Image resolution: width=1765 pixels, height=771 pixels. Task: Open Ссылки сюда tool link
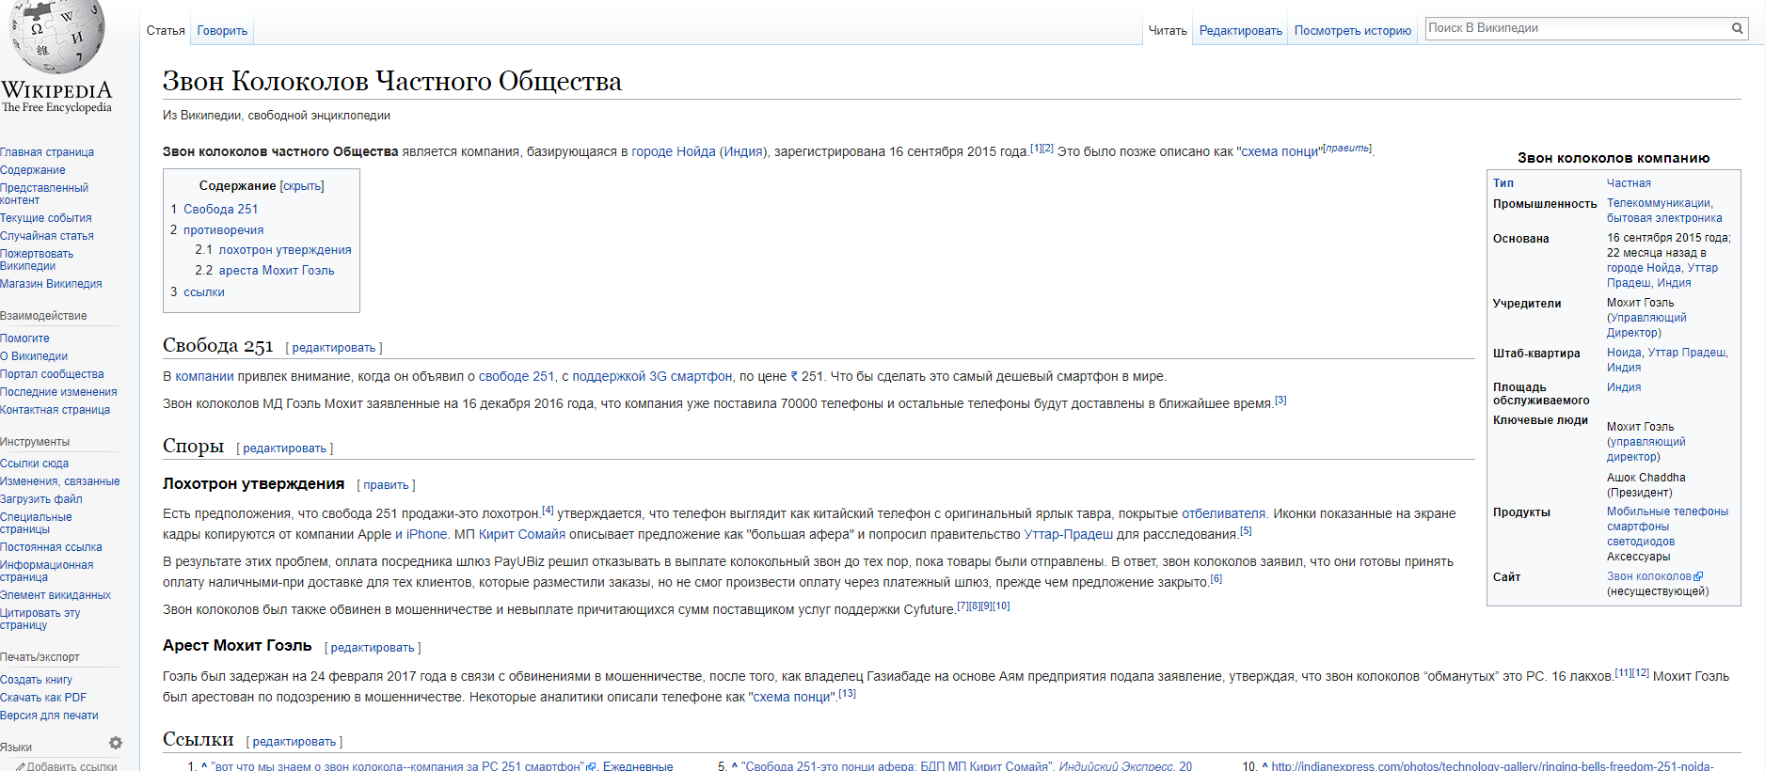(x=34, y=464)
